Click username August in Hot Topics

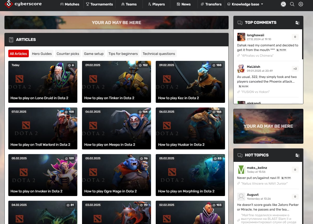pyautogui.click(x=253, y=195)
